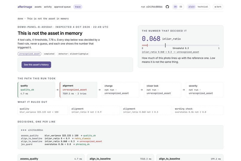Click the breadcrumb 'done · This is not the asset in memory'
241x161 pixels.
click(43, 19)
